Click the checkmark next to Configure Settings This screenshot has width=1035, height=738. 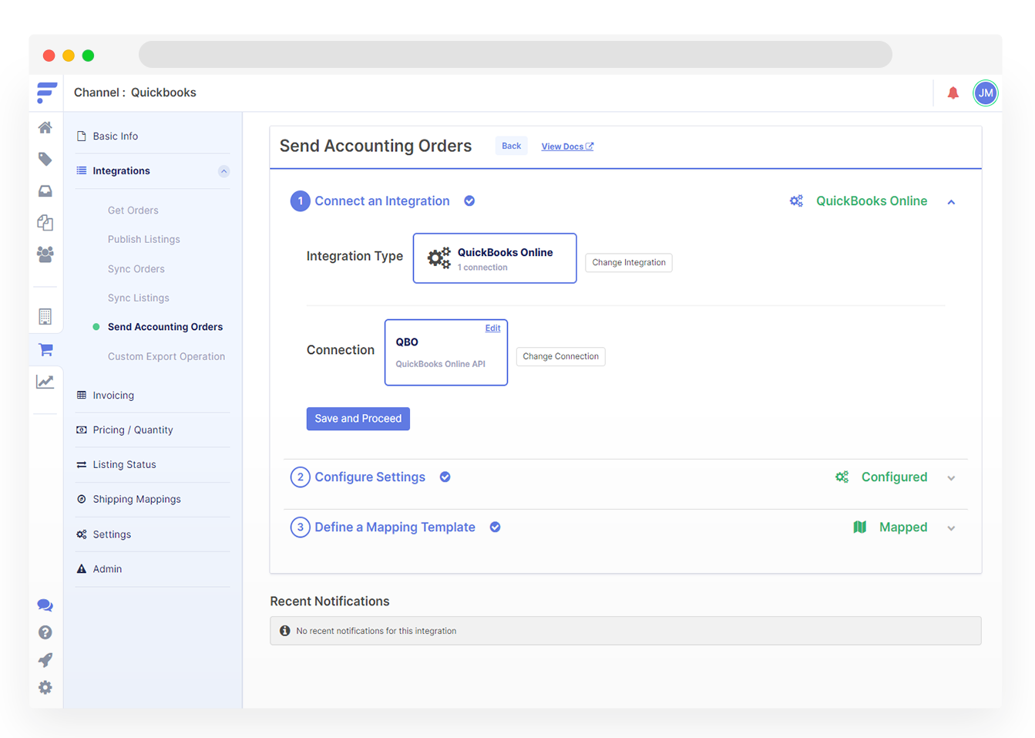[x=445, y=477]
